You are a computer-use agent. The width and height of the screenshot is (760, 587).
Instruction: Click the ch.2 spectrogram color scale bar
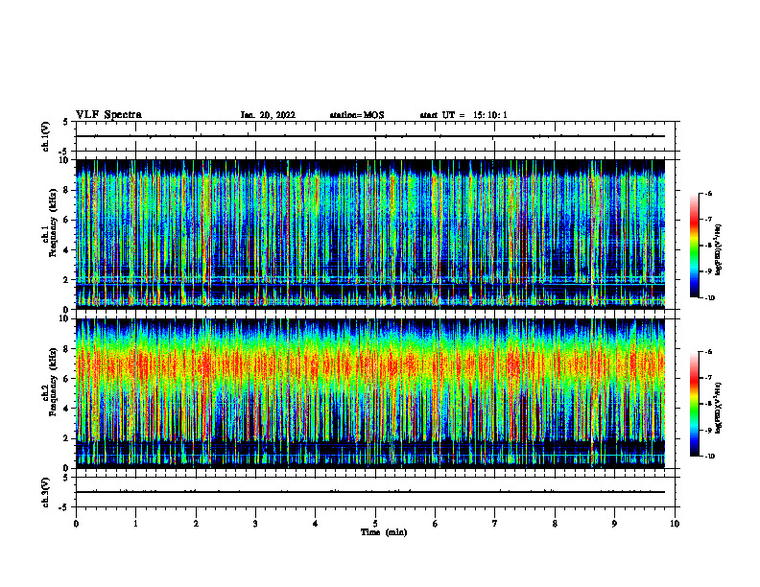(x=694, y=404)
